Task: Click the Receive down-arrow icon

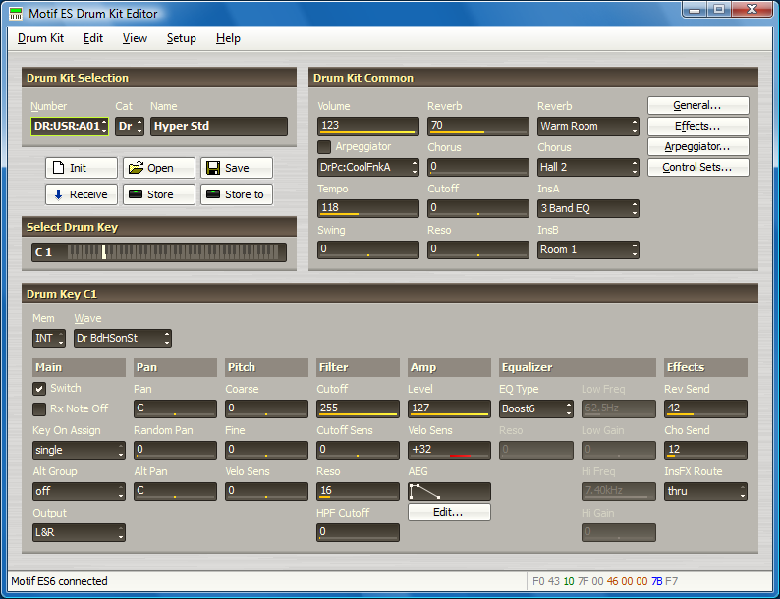Action: click(x=57, y=194)
